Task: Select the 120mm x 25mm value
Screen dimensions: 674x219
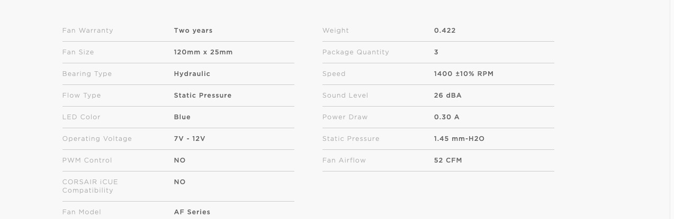Action: 203,52
